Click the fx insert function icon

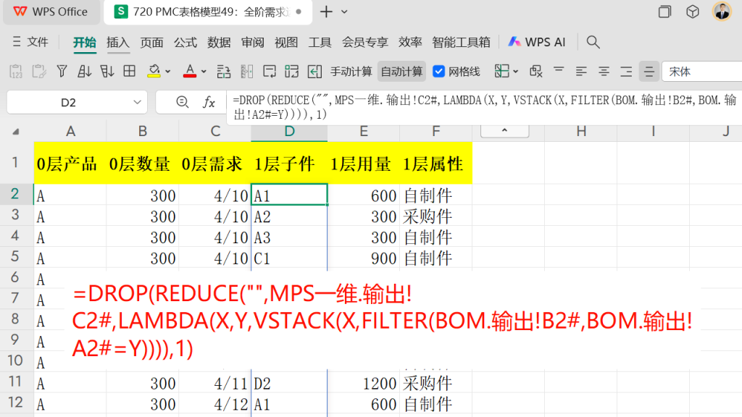(x=209, y=101)
